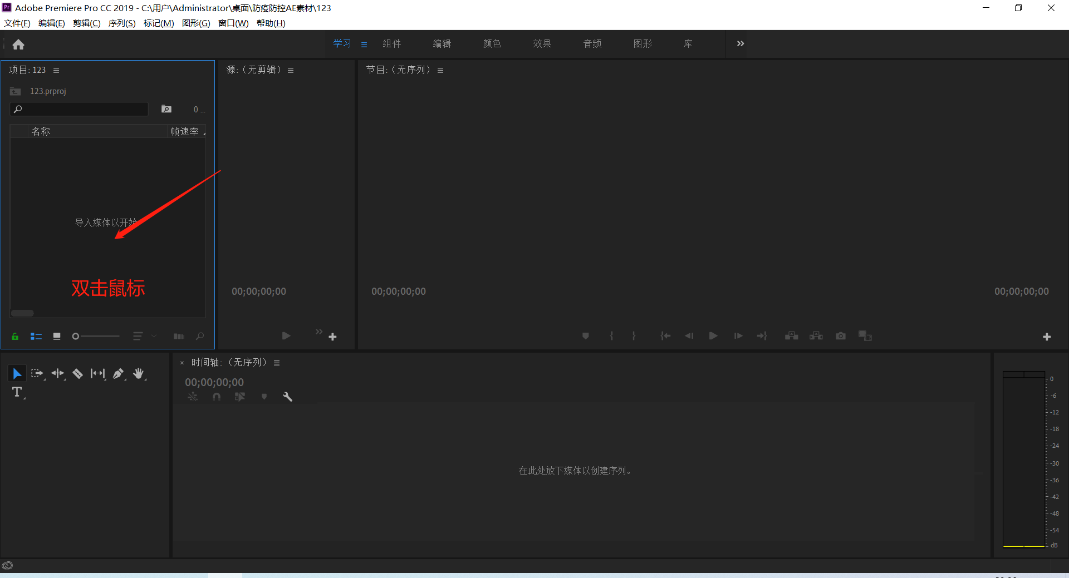
Task: Click automate to sequence icon
Action: (x=179, y=336)
